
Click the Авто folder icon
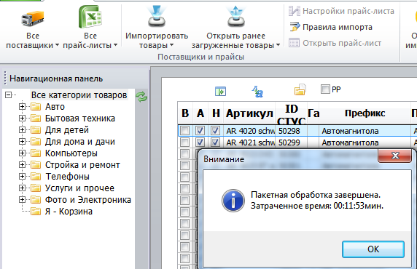tap(36, 107)
